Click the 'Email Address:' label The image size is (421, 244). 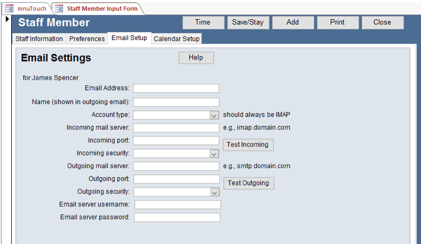[107, 88]
